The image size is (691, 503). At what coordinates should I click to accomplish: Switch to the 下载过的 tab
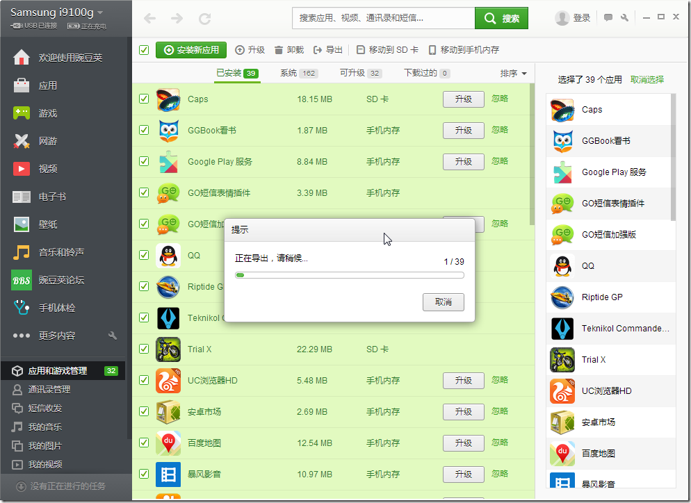tap(427, 73)
